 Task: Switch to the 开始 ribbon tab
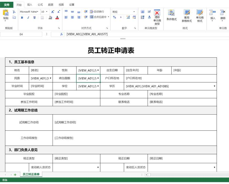tap(19, 5)
